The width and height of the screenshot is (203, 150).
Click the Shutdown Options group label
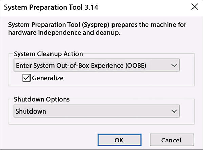click(42, 99)
